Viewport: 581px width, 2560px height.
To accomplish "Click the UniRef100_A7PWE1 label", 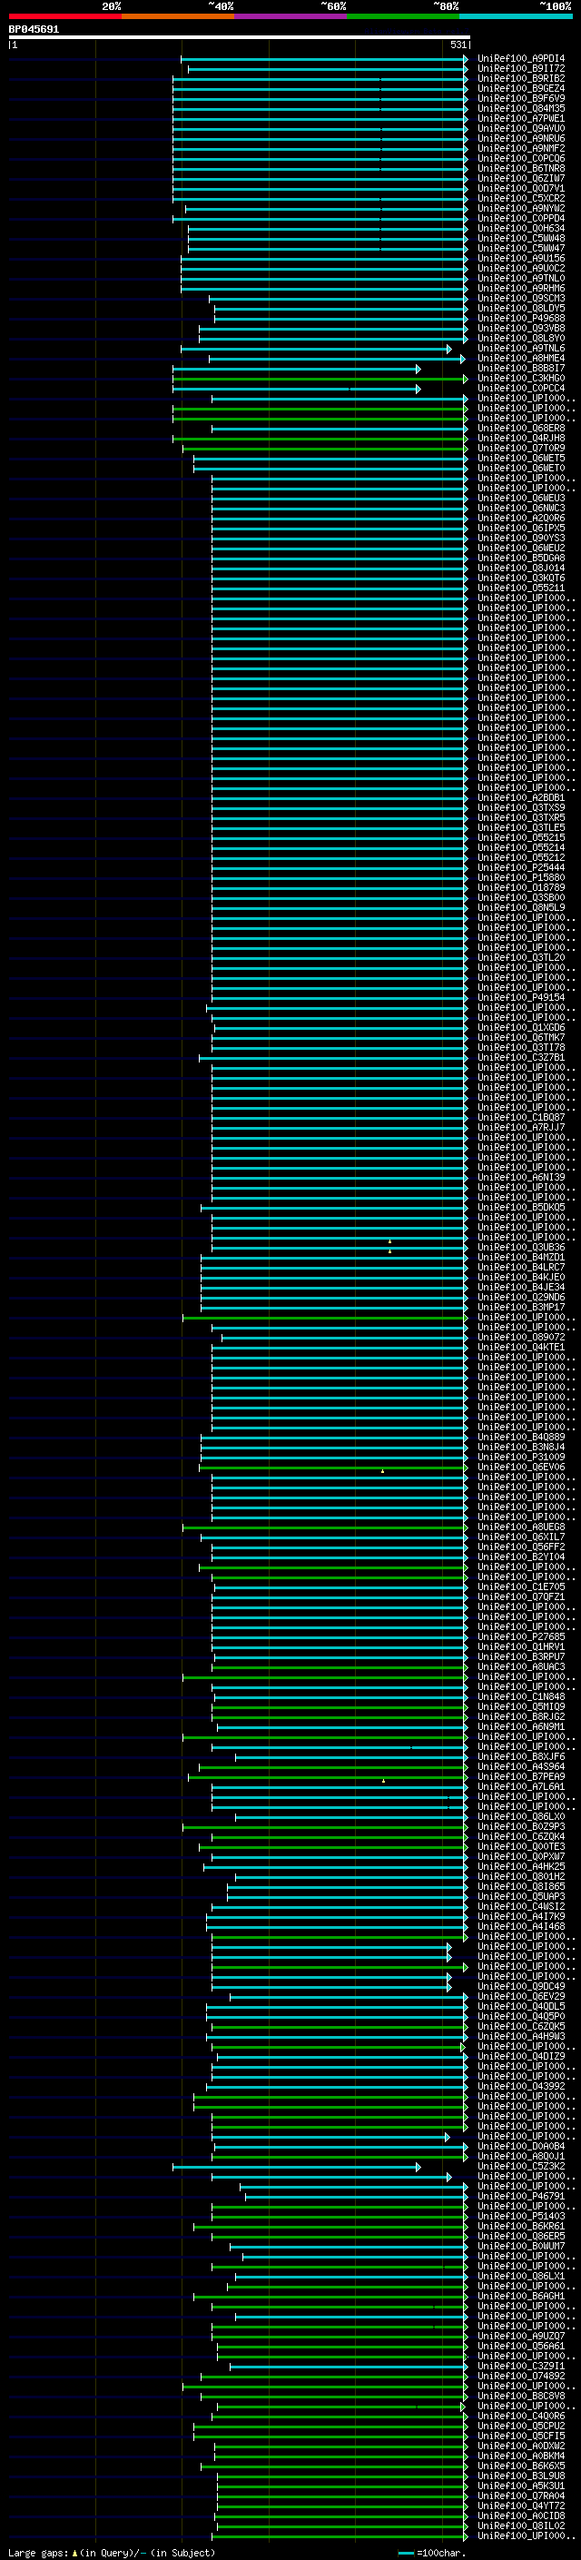I will pos(520,118).
